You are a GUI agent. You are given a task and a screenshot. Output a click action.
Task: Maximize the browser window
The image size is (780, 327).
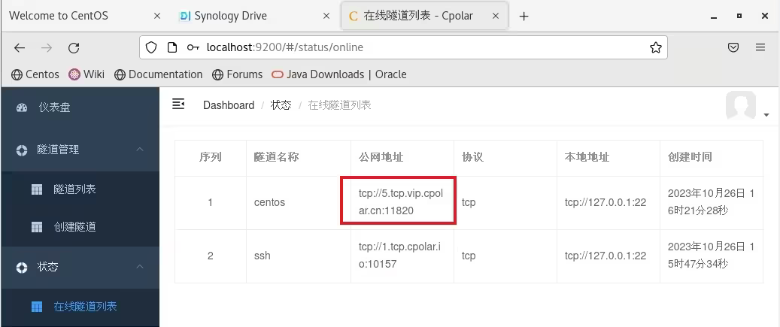tap(739, 16)
